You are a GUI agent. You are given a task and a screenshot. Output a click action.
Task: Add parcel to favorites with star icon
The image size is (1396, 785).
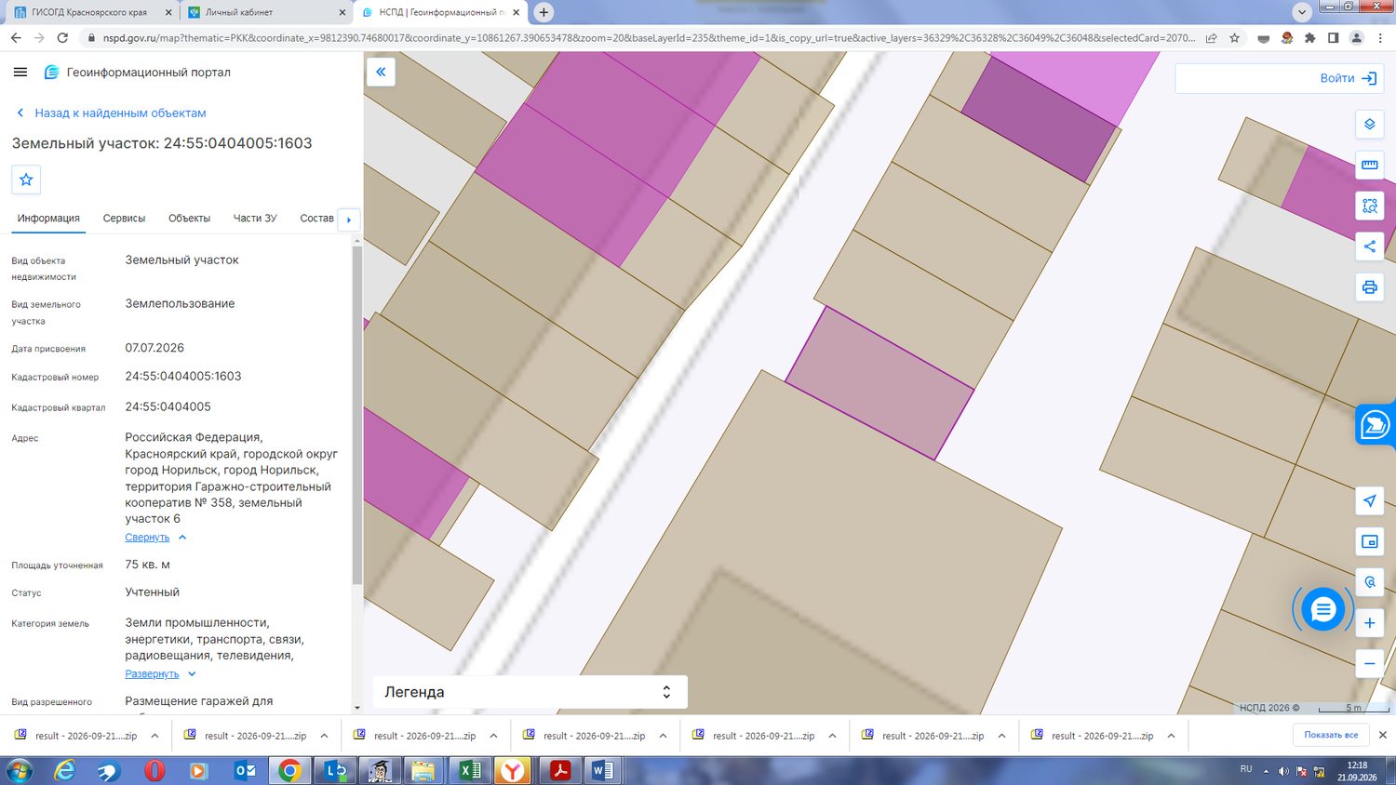pos(26,180)
